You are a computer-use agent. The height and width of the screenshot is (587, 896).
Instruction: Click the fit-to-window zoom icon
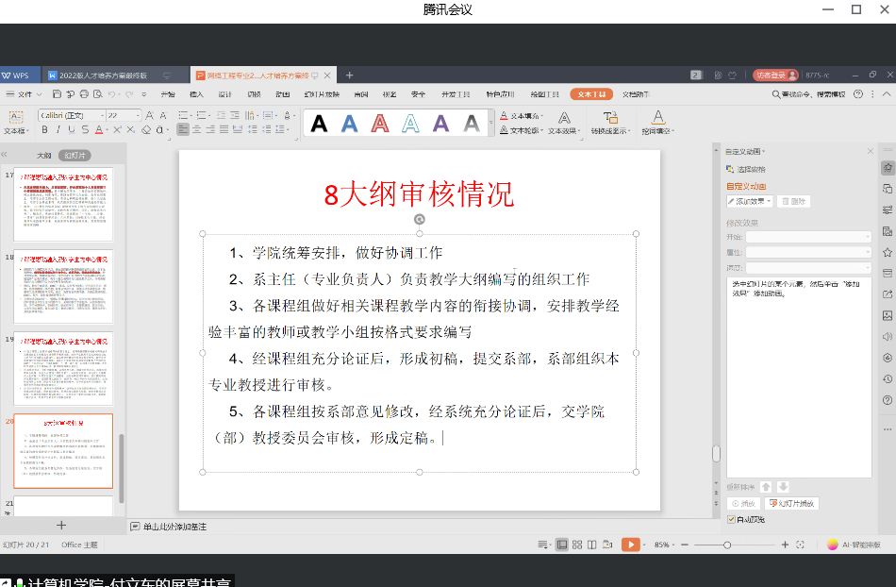[x=800, y=545]
